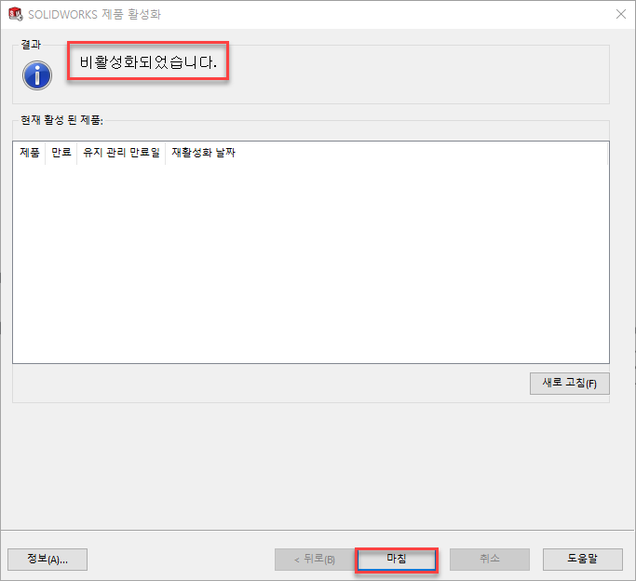The image size is (636, 581).
Task: Click the blue information icon
Action: (37, 75)
